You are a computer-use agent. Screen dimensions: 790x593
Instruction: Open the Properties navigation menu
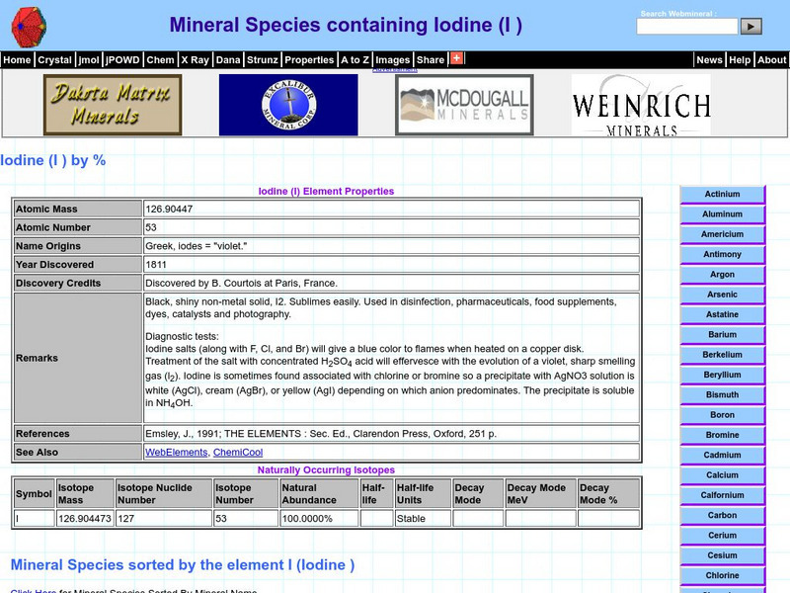[x=308, y=59]
